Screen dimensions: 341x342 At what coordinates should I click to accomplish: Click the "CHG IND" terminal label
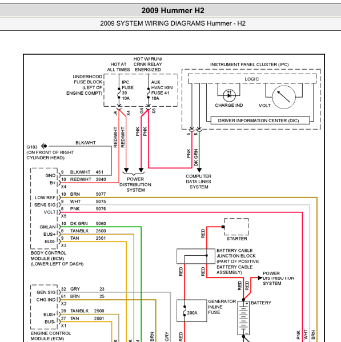pyautogui.click(x=46, y=300)
